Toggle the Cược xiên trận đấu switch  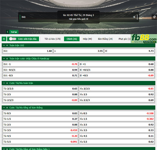pyautogui.click(x=13, y=39)
